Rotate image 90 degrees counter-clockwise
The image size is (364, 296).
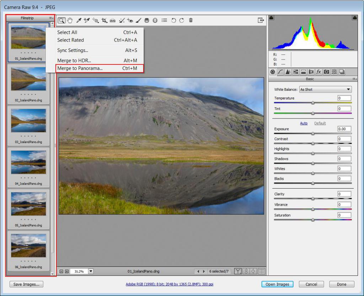pos(173,20)
